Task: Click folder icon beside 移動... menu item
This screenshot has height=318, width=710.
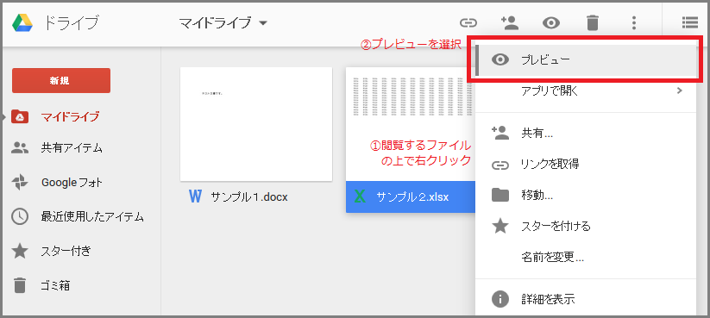Action: click(500, 195)
